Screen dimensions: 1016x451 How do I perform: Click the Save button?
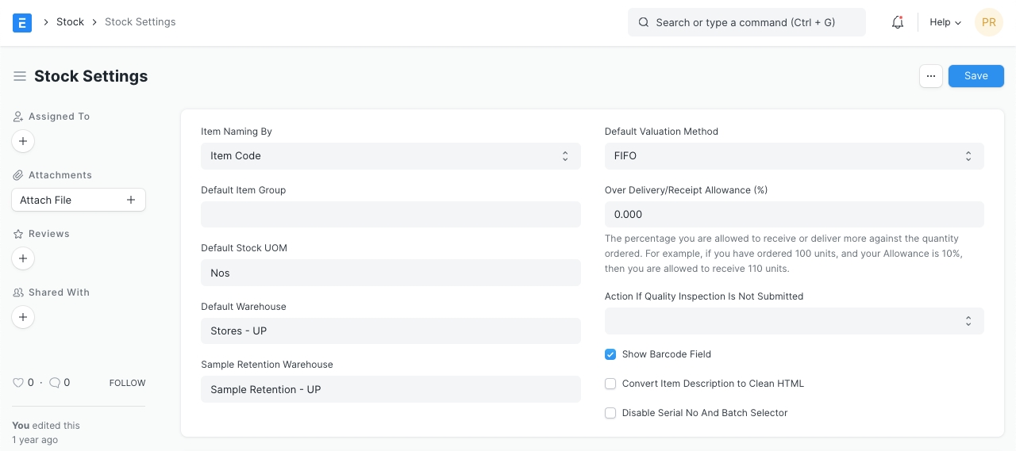[x=976, y=76]
